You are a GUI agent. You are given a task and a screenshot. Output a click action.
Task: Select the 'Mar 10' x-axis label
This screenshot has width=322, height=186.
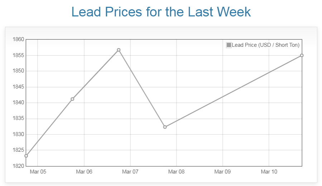click(x=269, y=172)
